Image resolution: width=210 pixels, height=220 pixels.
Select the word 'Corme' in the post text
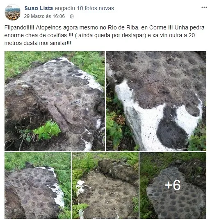(x=157, y=27)
